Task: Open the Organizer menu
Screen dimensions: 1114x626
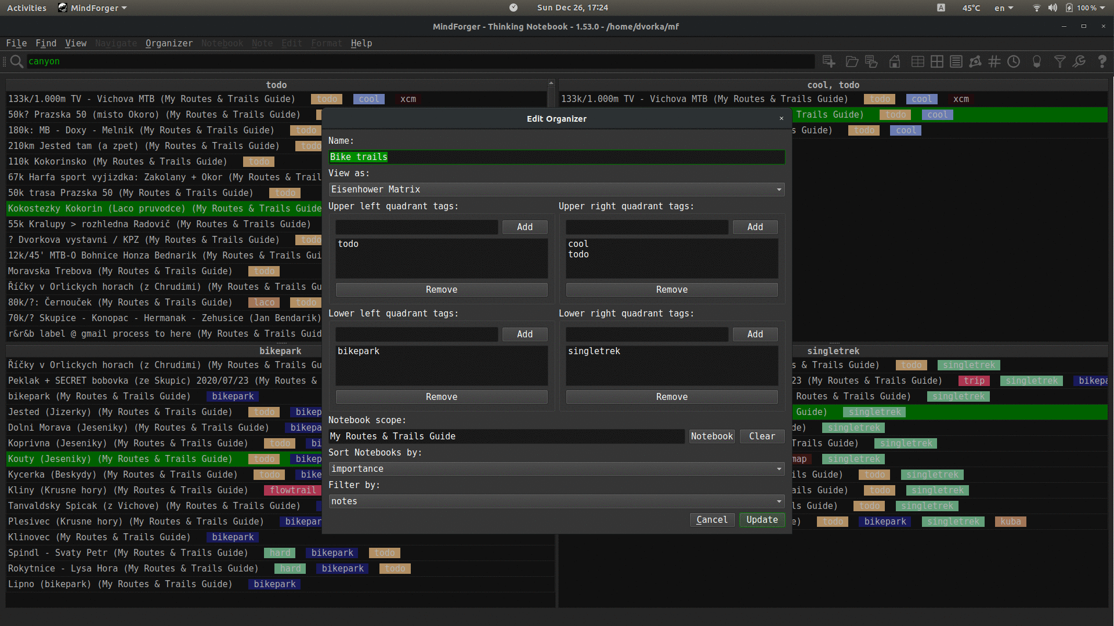Action: [169, 43]
